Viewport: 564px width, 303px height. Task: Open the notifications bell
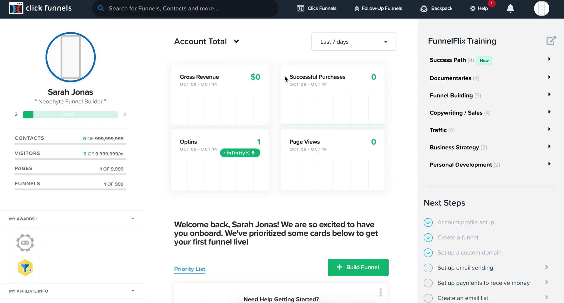(x=510, y=9)
